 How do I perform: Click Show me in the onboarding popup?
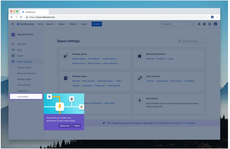point(65,126)
